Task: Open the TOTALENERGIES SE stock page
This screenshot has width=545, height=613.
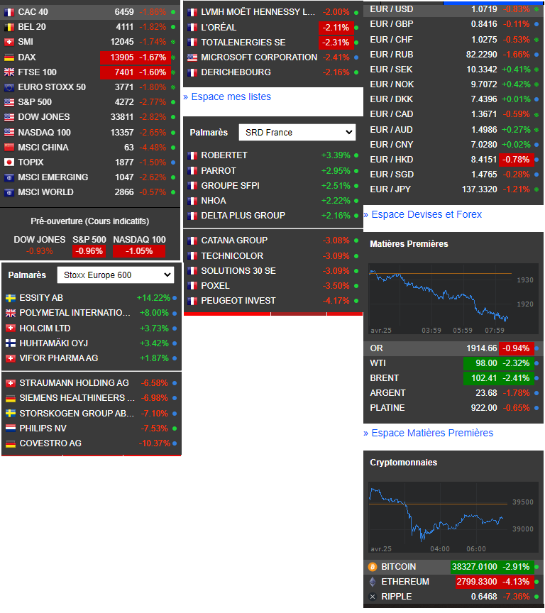Action: click(243, 43)
